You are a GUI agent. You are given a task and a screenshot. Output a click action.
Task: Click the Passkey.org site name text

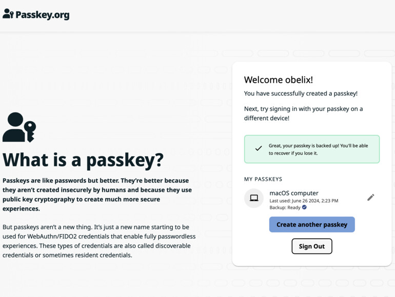point(42,15)
